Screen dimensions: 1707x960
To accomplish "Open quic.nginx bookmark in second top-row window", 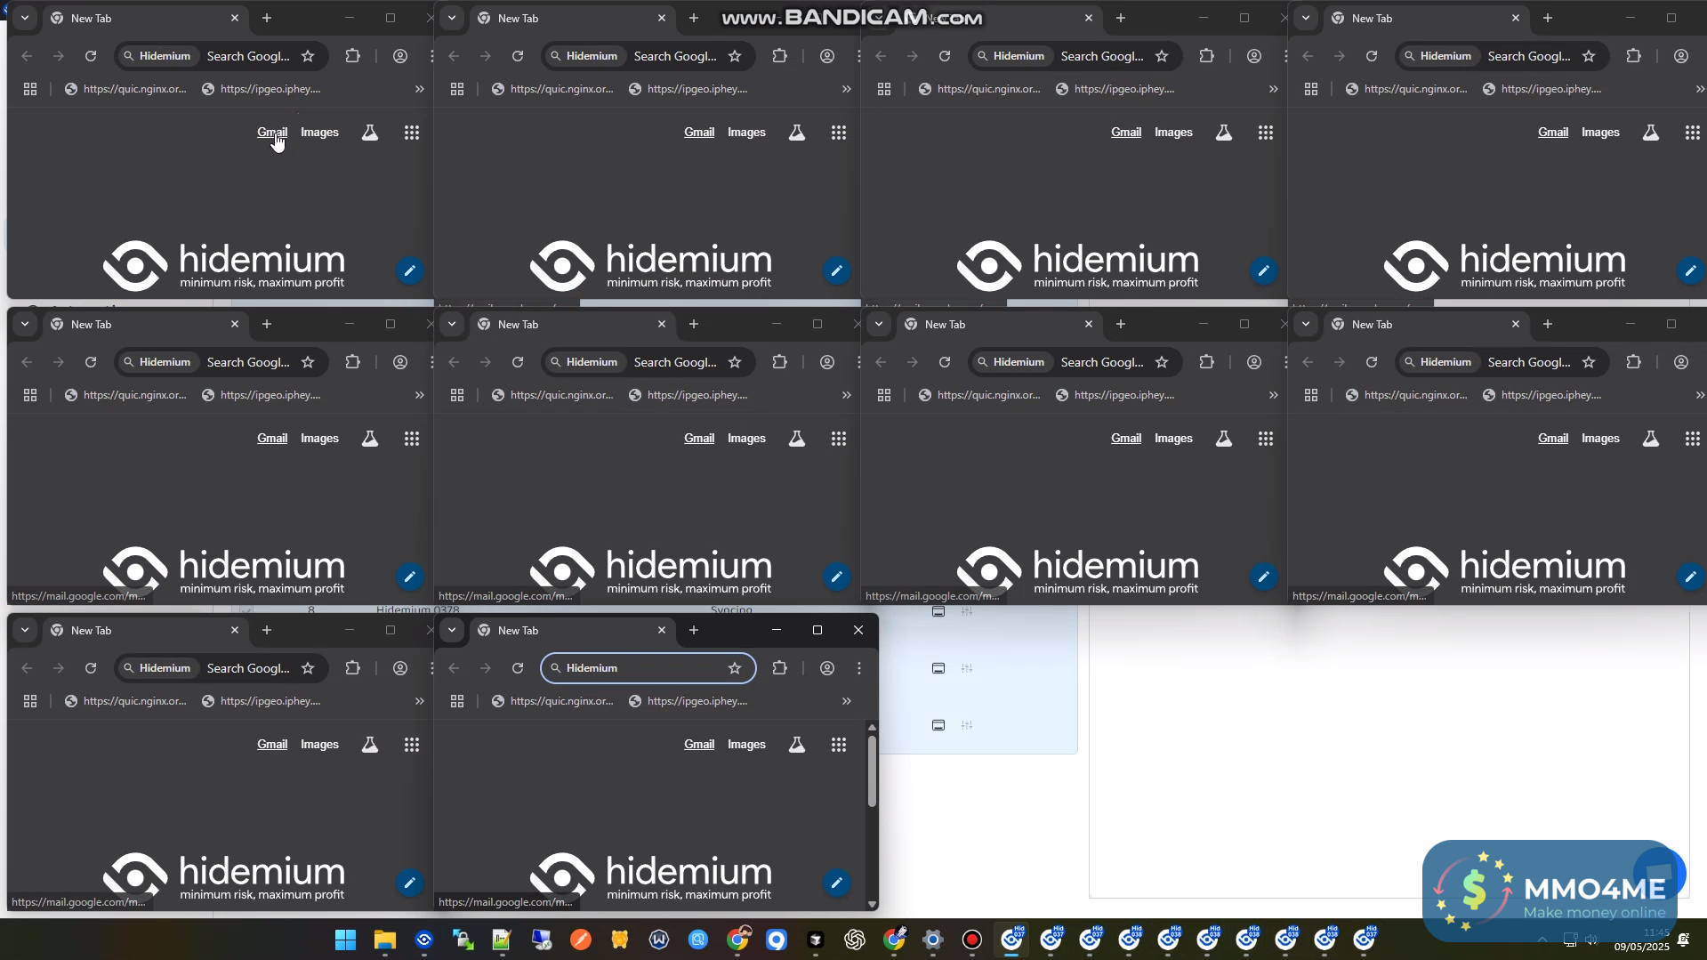I will 552,89.
